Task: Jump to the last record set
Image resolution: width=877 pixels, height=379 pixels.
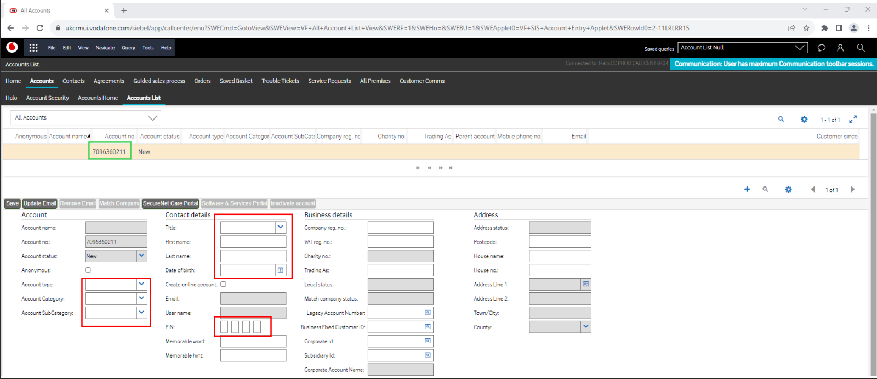Action: point(451,168)
